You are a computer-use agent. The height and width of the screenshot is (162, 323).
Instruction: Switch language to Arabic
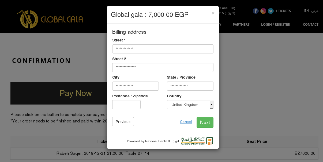point(315,11)
